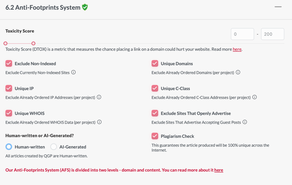Image resolution: width=292 pixels, height=185 pixels.
Task: Uncheck the Plagiarism Check box
Action: (155, 136)
